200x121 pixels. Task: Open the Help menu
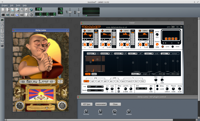pyautogui.click(x=25, y=5)
